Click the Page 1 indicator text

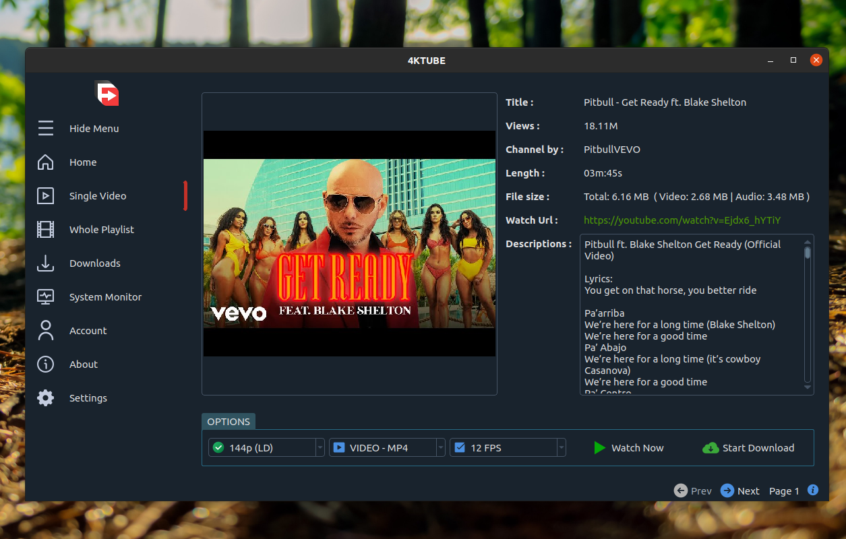tap(784, 490)
